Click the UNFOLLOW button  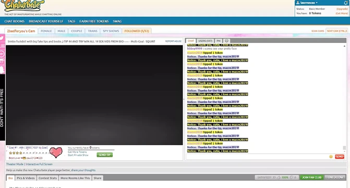point(335,178)
